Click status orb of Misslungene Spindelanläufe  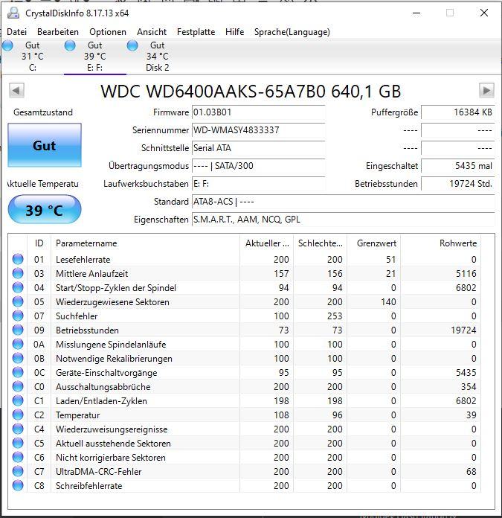click(18, 345)
